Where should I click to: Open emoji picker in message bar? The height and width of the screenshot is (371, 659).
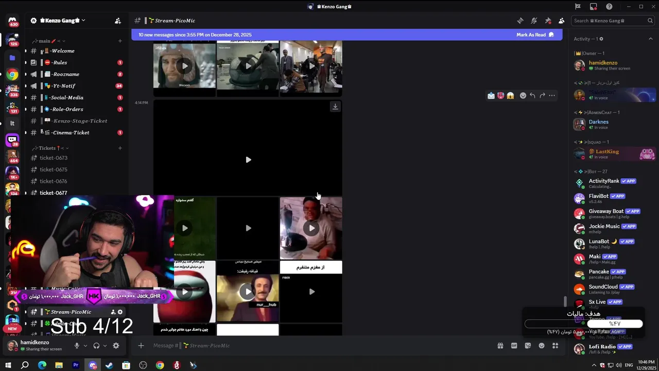tap(542, 346)
